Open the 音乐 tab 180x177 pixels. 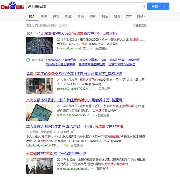tap(81, 16)
